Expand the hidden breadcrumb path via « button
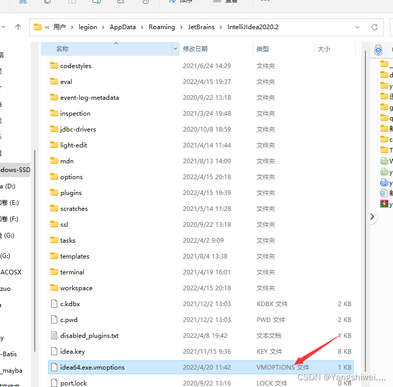Screen dimensions: 393x387 (x=47, y=27)
